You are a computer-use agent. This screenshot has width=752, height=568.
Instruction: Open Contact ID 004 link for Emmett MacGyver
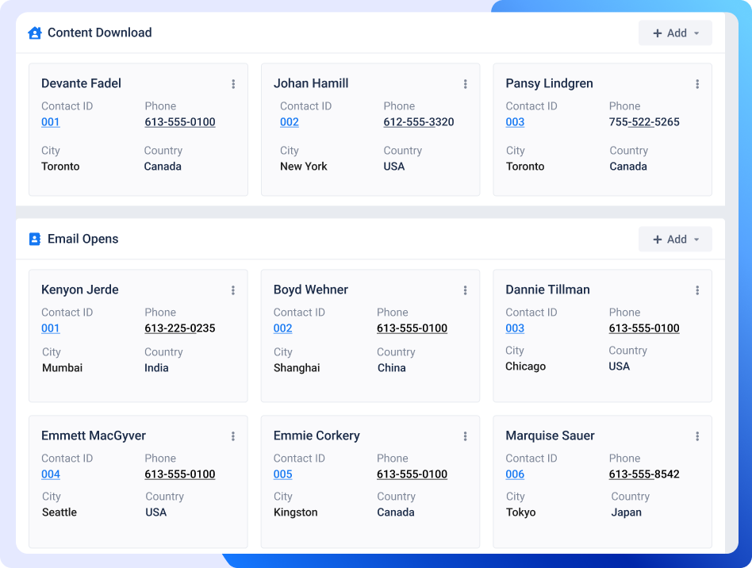50,474
